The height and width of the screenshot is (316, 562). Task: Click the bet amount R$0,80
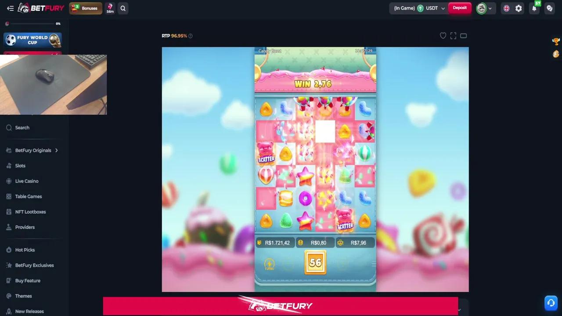pyautogui.click(x=315, y=243)
